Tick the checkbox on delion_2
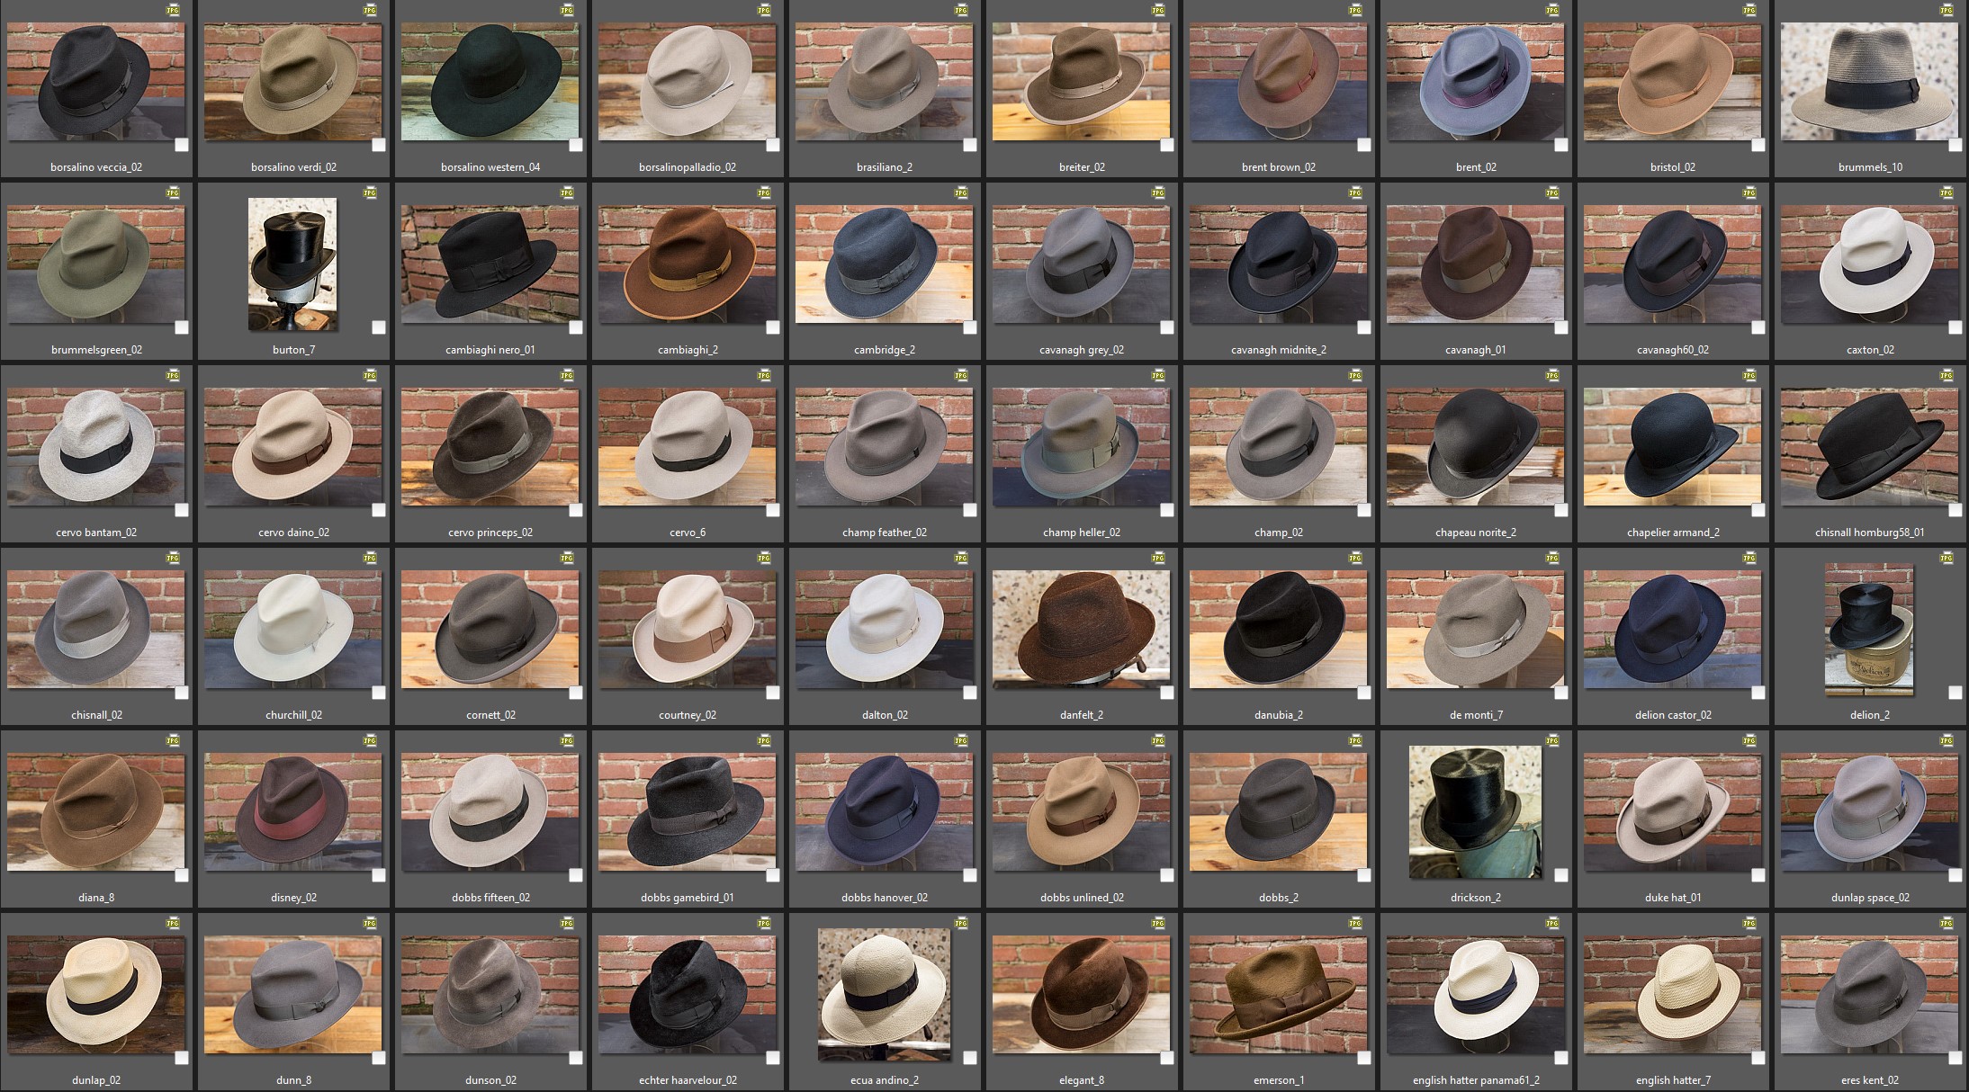1969x1092 pixels. tap(1956, 693)
